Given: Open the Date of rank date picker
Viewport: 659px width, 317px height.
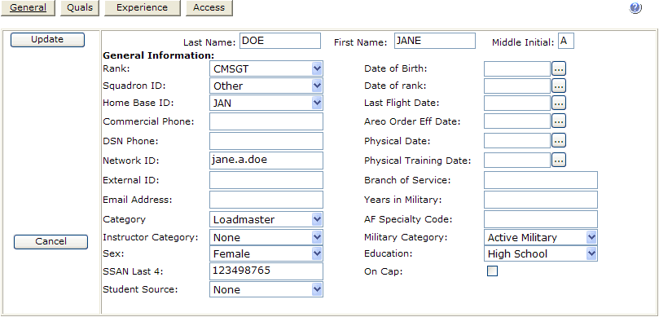Looking at the screenshot, I should click(559, 86).
